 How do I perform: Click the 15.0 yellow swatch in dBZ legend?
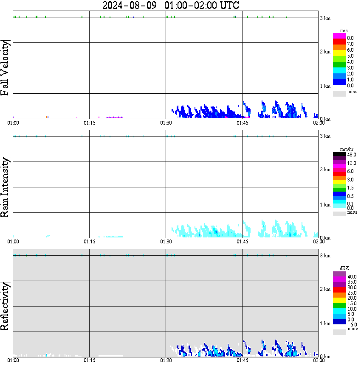coord(339,301)
